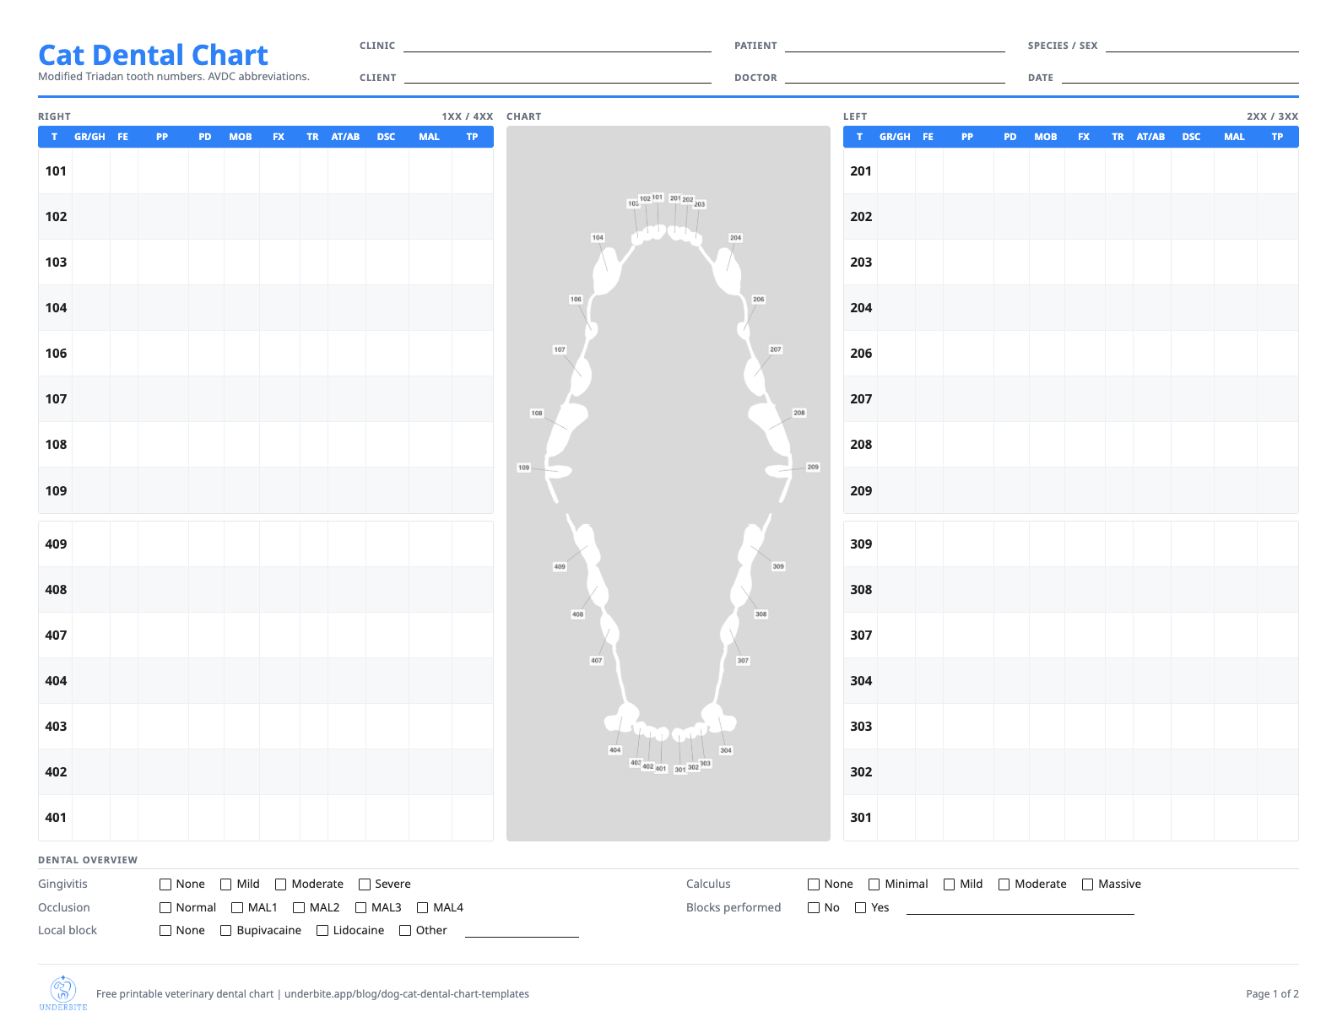Tick Occlusion Normal checkbox
Image resolution: width=1337 pixels, height=1033 pixels.
coord(165,908)
